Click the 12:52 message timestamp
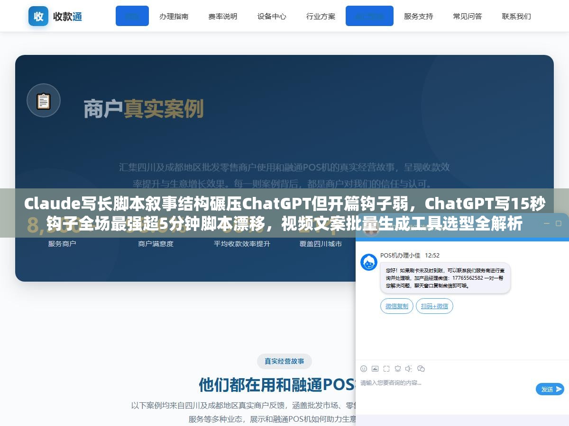 pyautogui.click(x=432, y=255)
